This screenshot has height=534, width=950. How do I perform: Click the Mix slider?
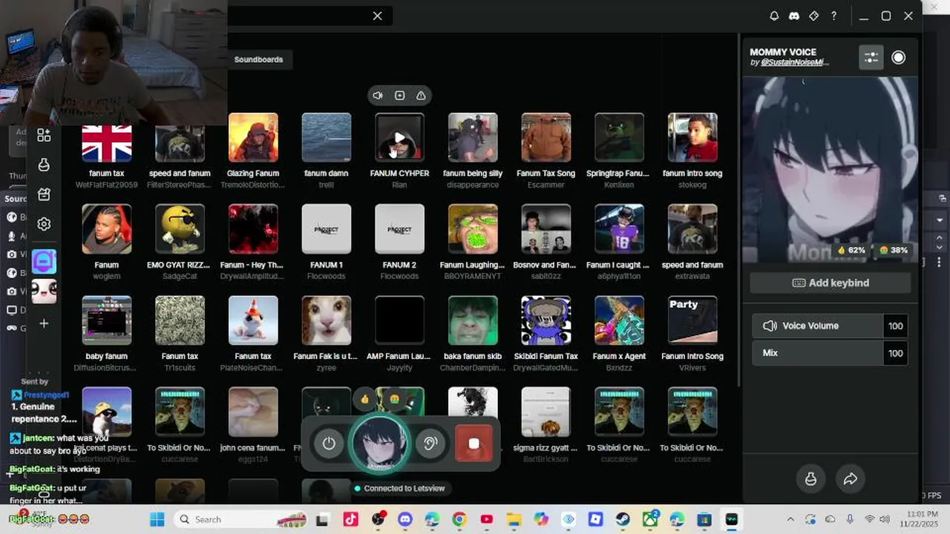(818, 353)
